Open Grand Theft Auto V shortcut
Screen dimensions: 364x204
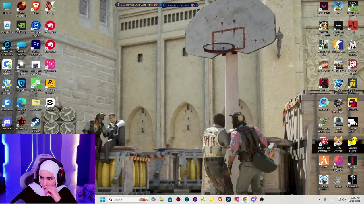[x=324, y=125]
